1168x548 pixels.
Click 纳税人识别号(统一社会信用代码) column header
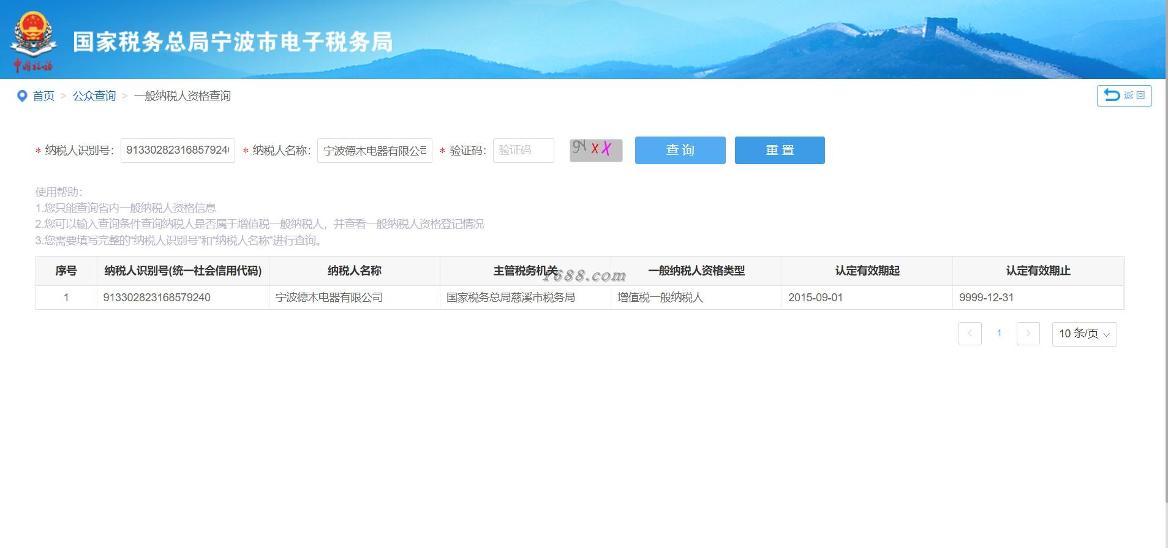pyautogui.click(x=183, y=271)
